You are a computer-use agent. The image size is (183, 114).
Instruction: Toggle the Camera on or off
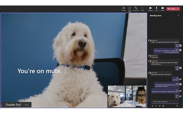click(150, 9)
